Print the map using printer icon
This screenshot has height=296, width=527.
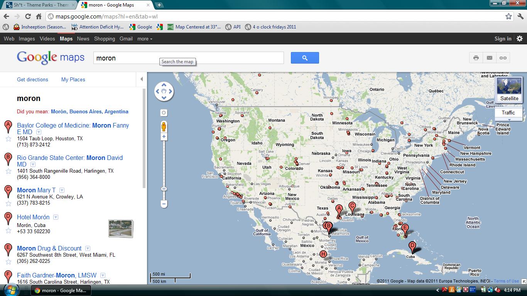(476, 58)
